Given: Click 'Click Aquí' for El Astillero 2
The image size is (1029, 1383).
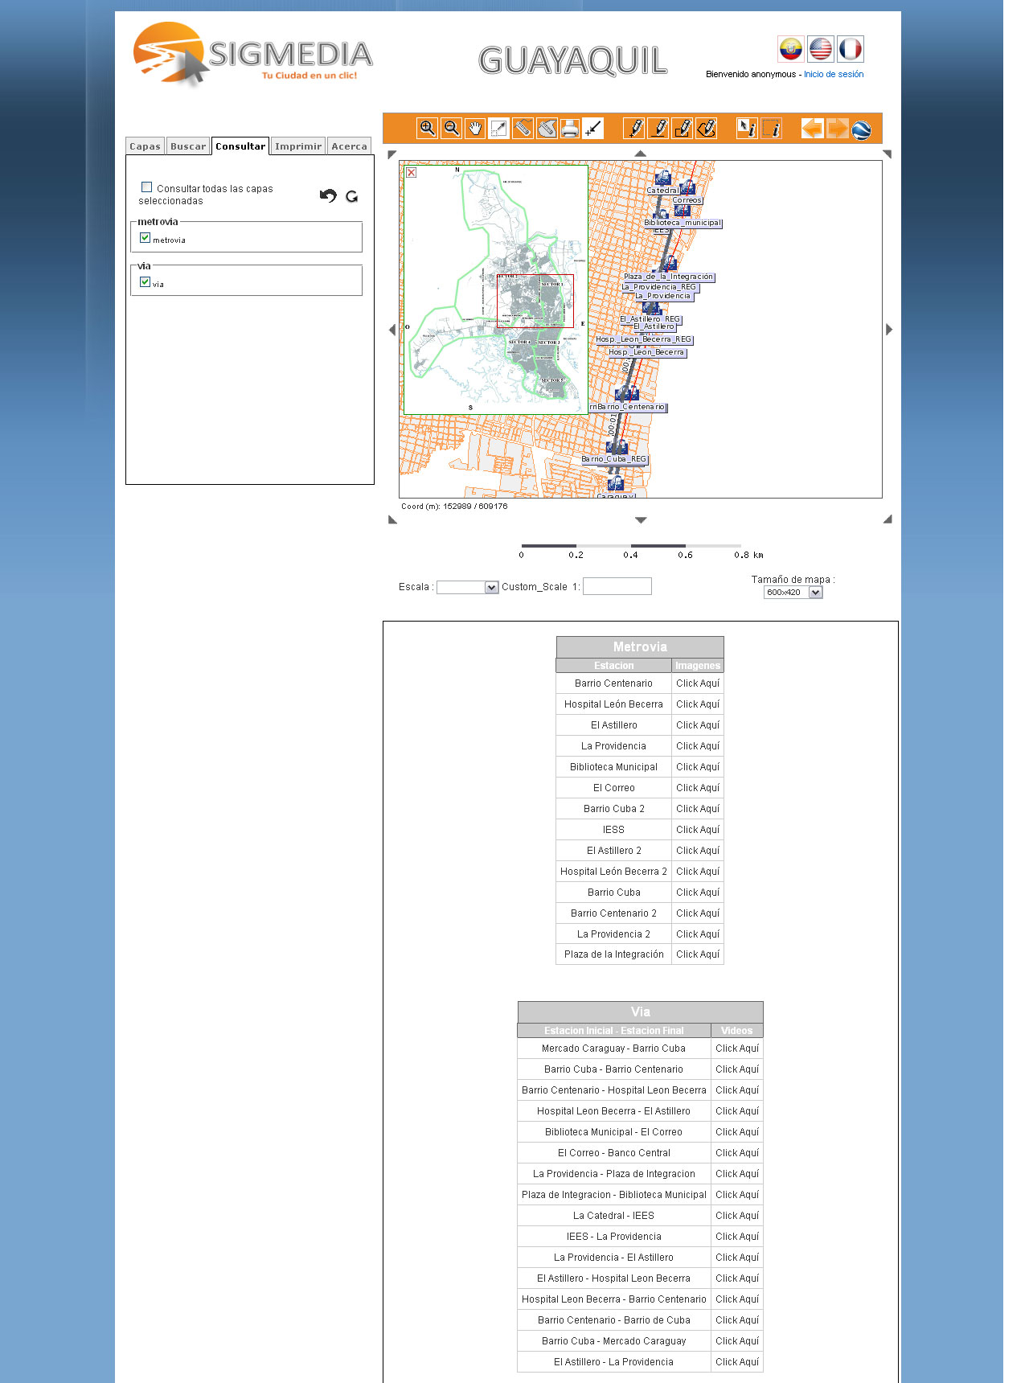Looking at the screenshot, I should coord(698,851).
